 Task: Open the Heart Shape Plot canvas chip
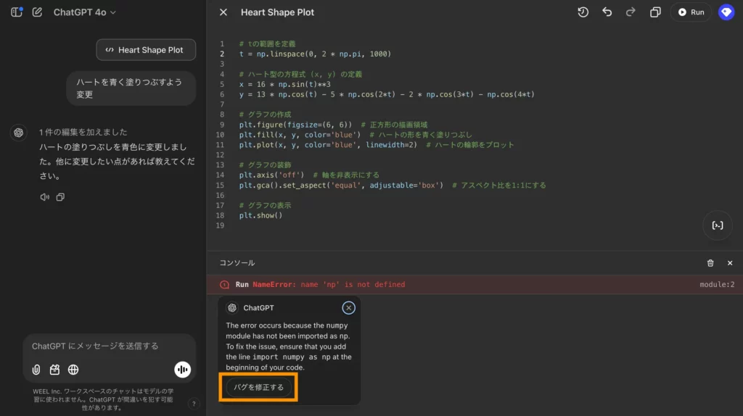click(x=146, y=50)
